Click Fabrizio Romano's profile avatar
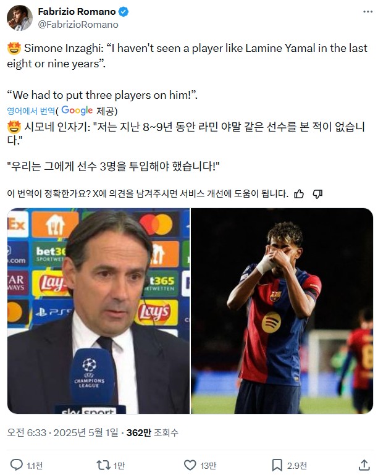 coord(19,18)
